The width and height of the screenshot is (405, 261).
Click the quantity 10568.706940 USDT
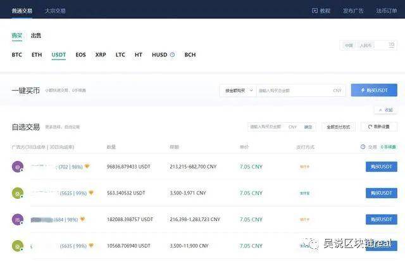click(128, 246)
